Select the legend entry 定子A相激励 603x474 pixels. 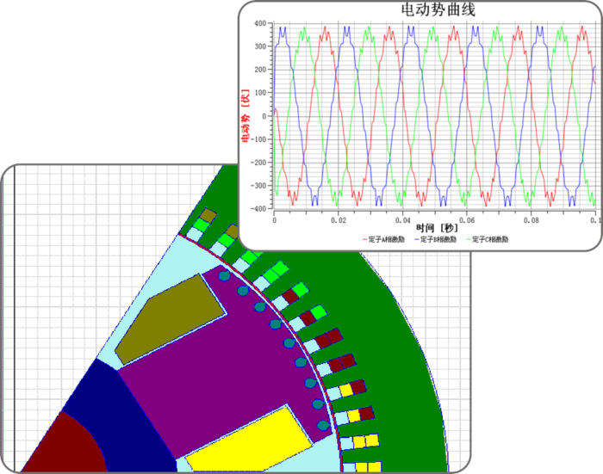click(x=383, y=239)
